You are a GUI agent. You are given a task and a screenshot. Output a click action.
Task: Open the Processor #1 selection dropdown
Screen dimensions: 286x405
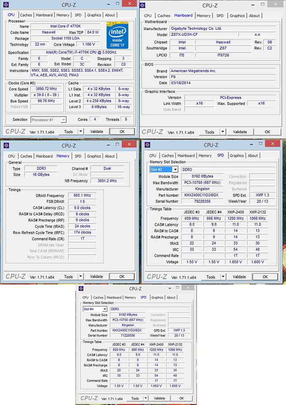click(63, 120)
